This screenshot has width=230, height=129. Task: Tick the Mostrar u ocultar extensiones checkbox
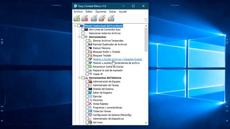tap(87, 63)
